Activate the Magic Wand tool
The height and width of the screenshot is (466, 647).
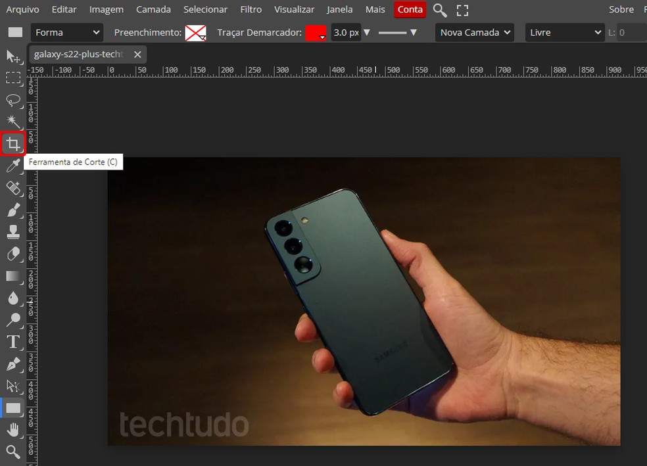click(13, 122)
